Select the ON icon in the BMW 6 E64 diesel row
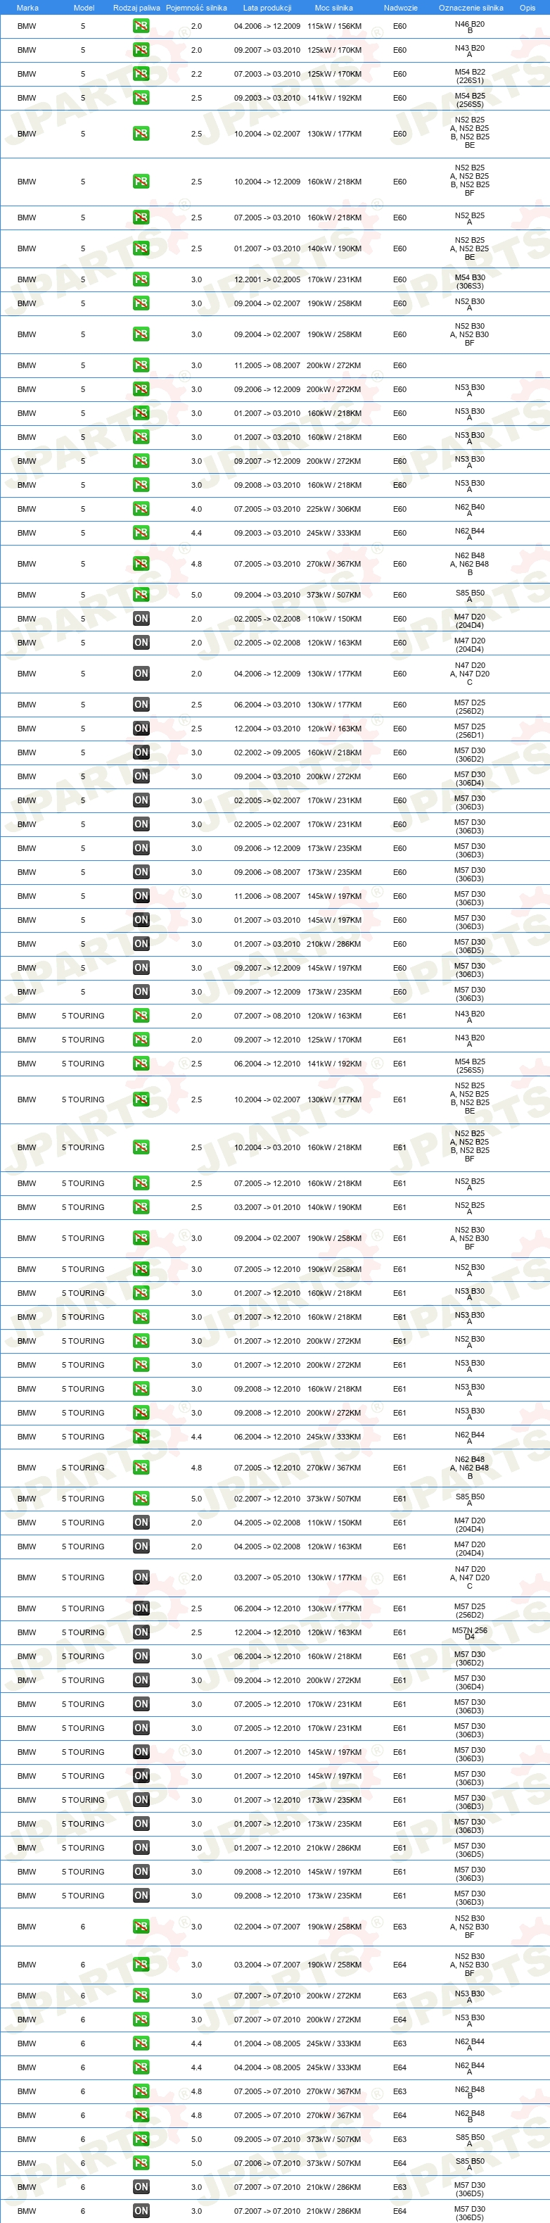 click(x=141, y=2211)
